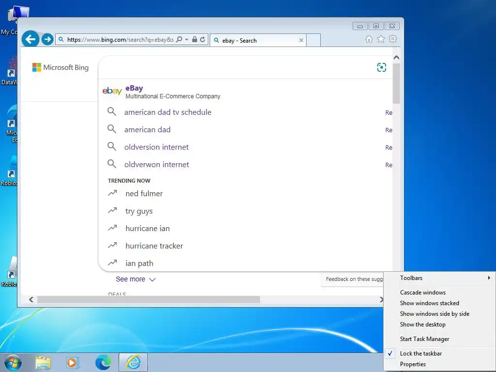Screen dimensions: 496x372
Task: Close the ebay - Search tab
Action: pyautogui.click(x=301, y=40)
